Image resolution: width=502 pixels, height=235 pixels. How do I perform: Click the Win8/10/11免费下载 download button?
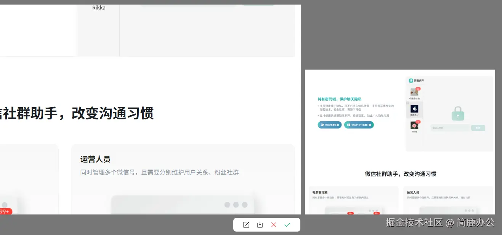point(359,125)
